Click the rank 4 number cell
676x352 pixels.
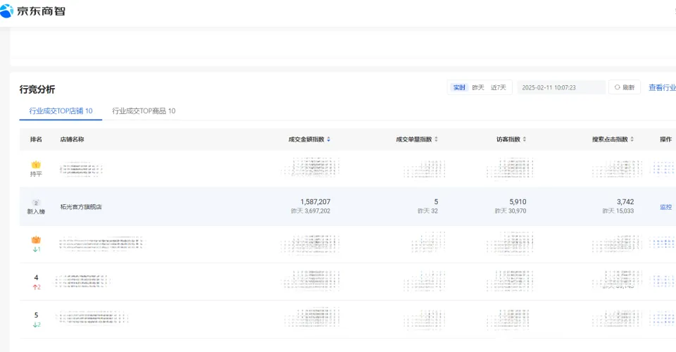(36, 277)
